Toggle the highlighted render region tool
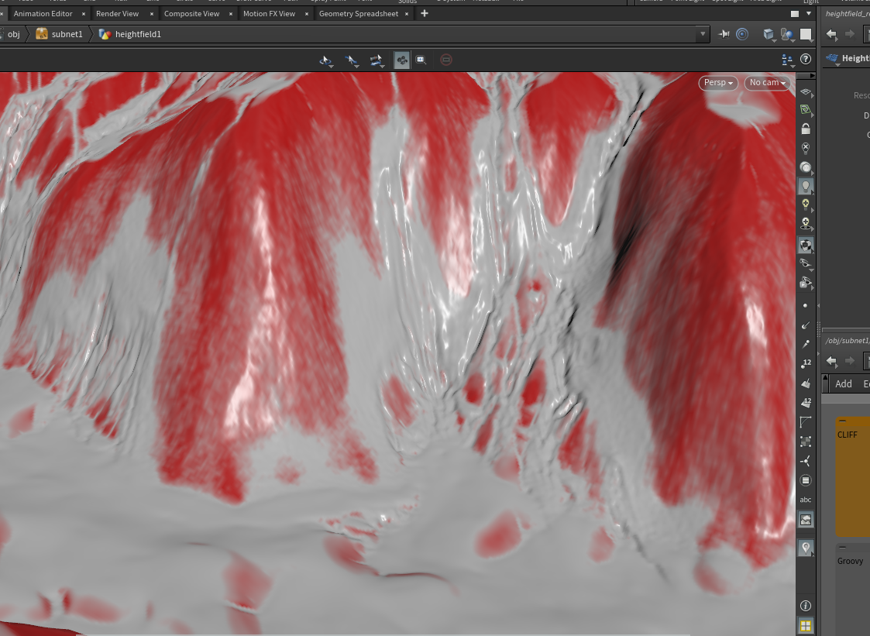870x636 pixels. (402, 60)
